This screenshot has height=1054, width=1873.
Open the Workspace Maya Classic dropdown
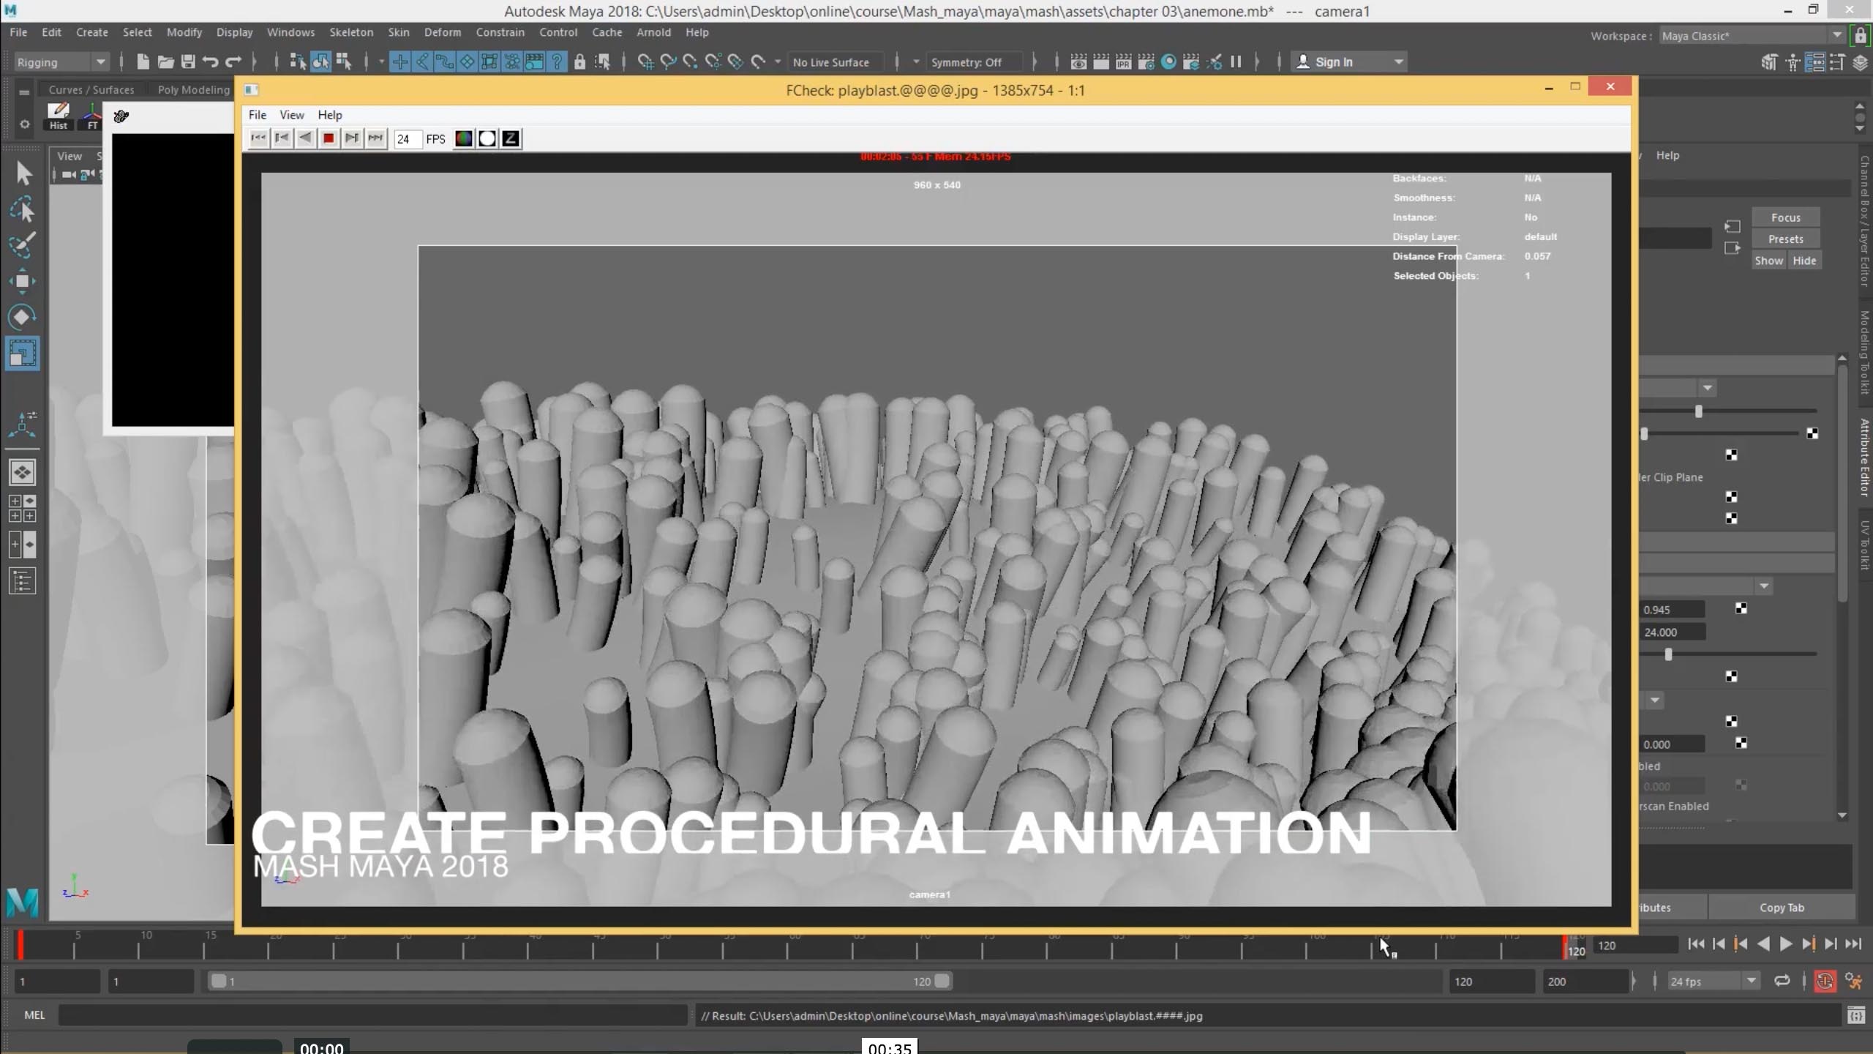pos(1752,36)
